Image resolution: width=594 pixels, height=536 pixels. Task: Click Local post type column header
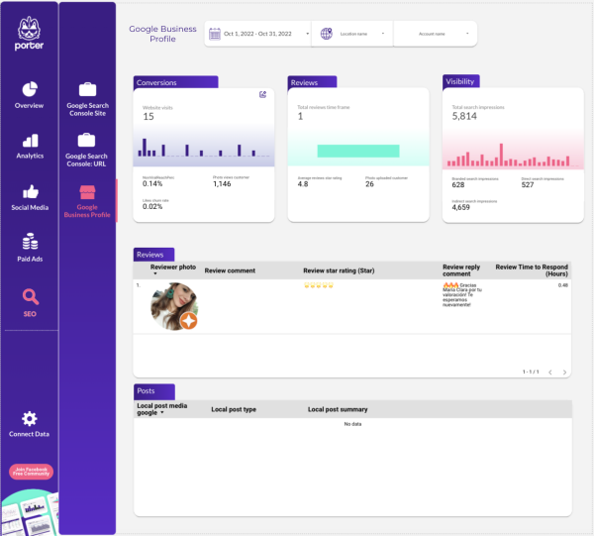coord(234,409)
